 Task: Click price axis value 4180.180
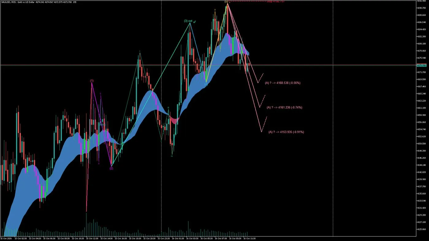coord(422,44)
